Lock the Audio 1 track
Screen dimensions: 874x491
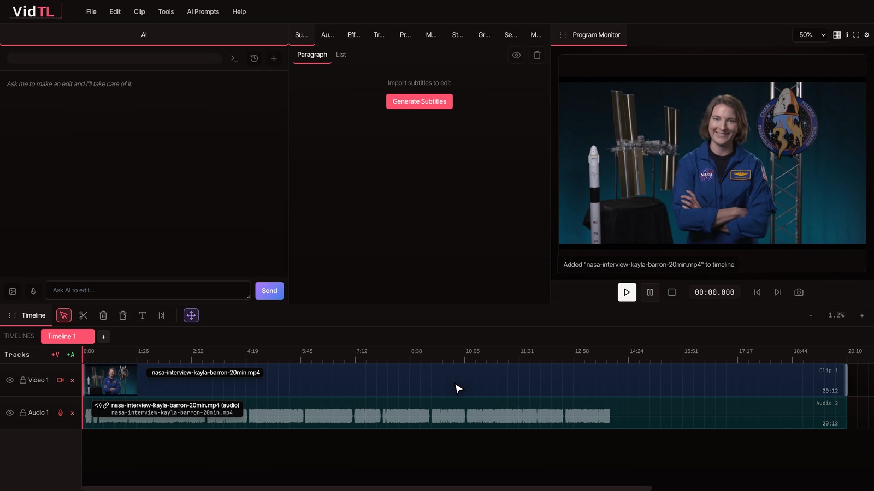pos(23,413)
